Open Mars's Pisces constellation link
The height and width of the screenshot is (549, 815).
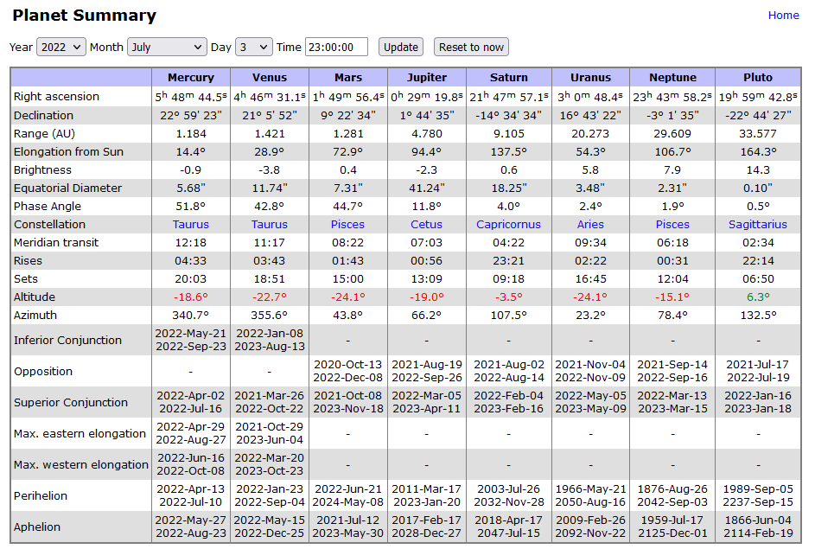[347, 224]
